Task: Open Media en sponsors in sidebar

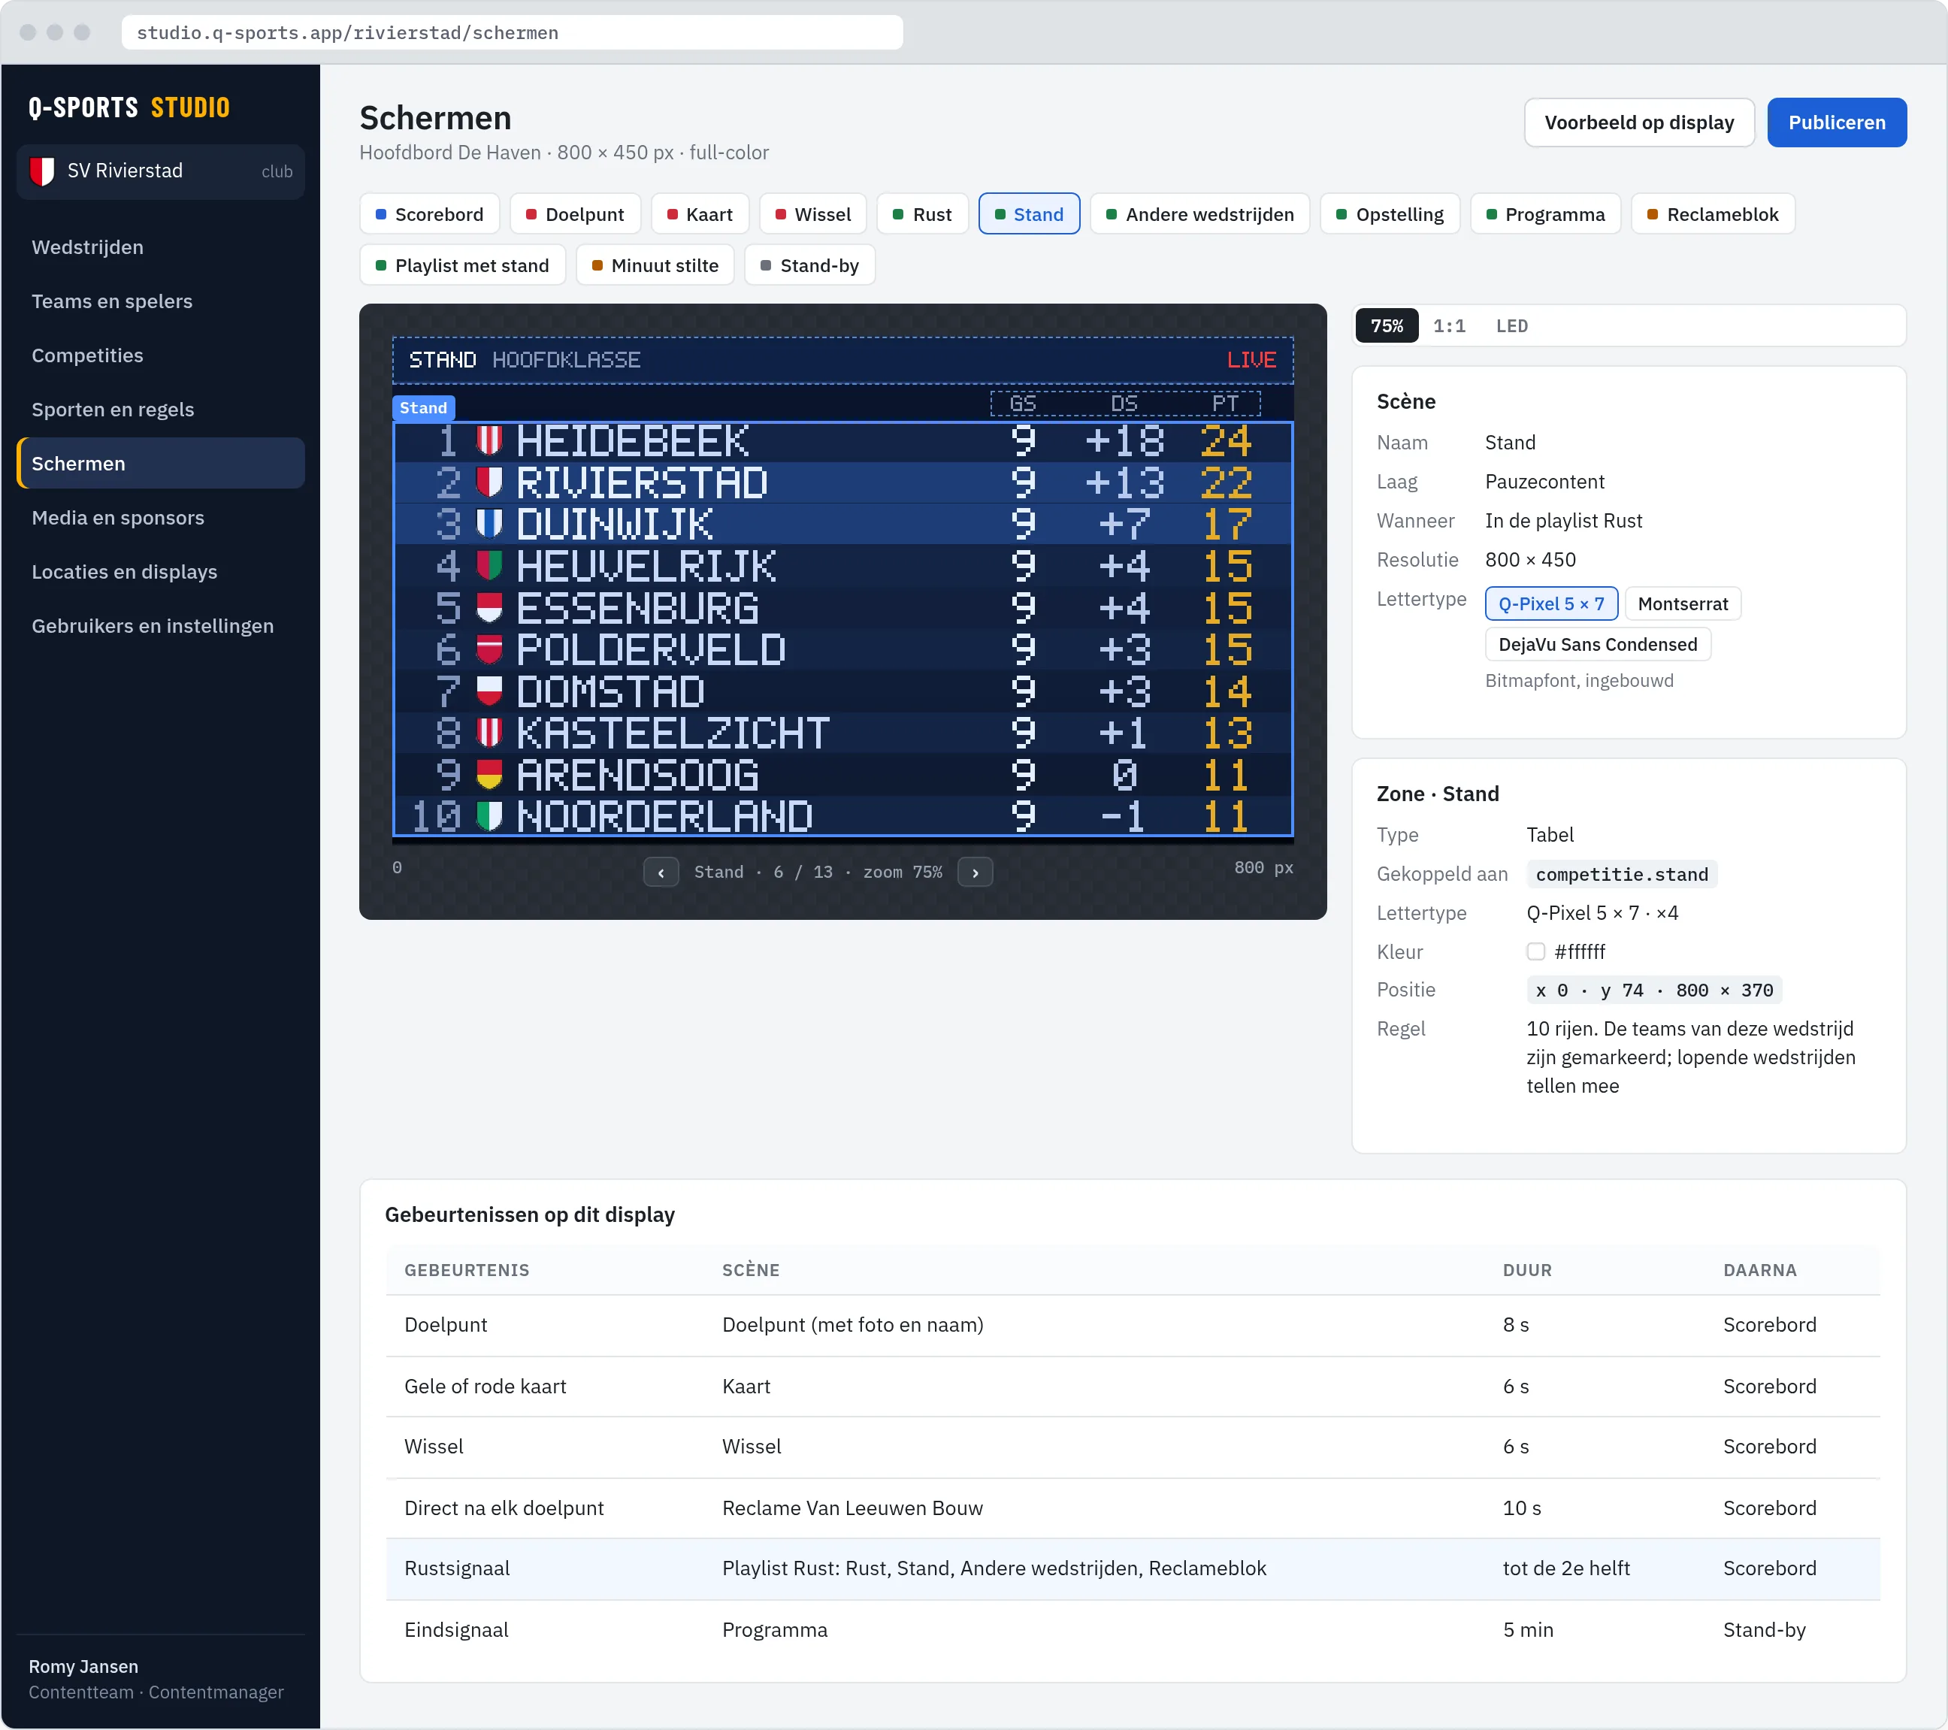Action: 160,519
